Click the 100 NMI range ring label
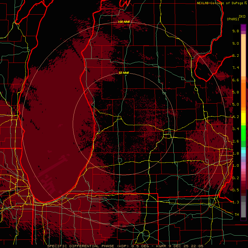 124,22
